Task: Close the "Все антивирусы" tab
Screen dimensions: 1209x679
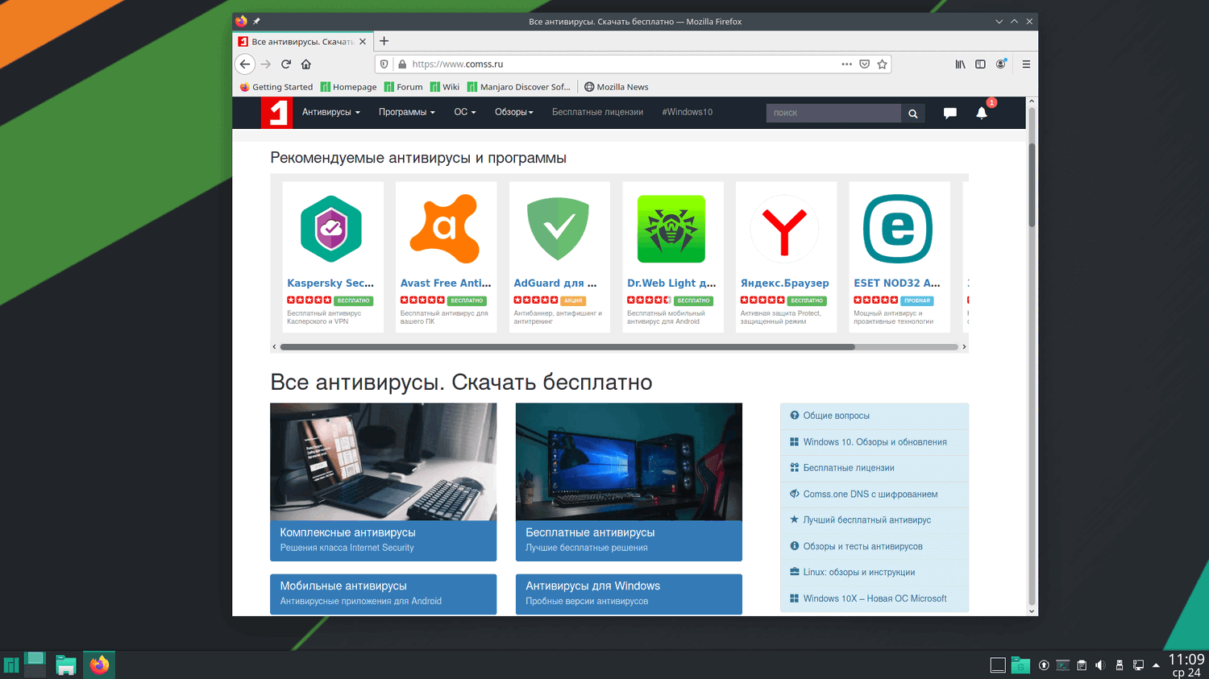Action: point(363,42)
